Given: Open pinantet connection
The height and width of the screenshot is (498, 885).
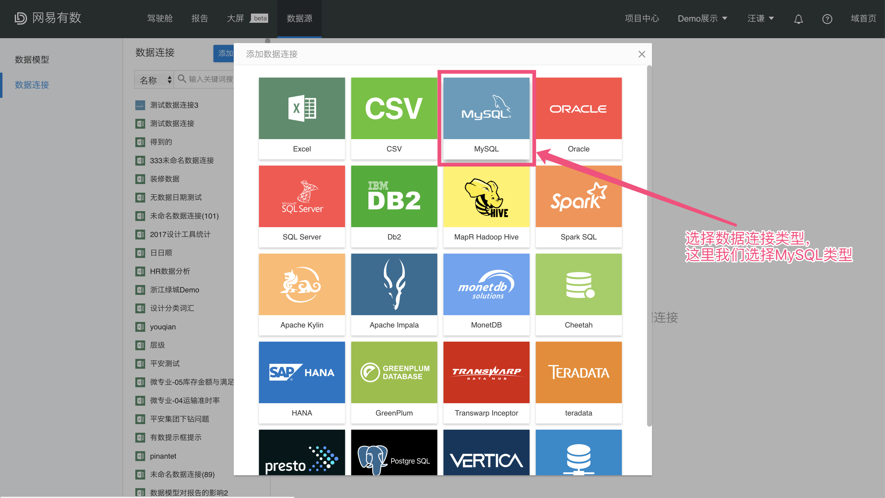Looking at the screenshot, I should pyautogui.click(x=163, y=456).
